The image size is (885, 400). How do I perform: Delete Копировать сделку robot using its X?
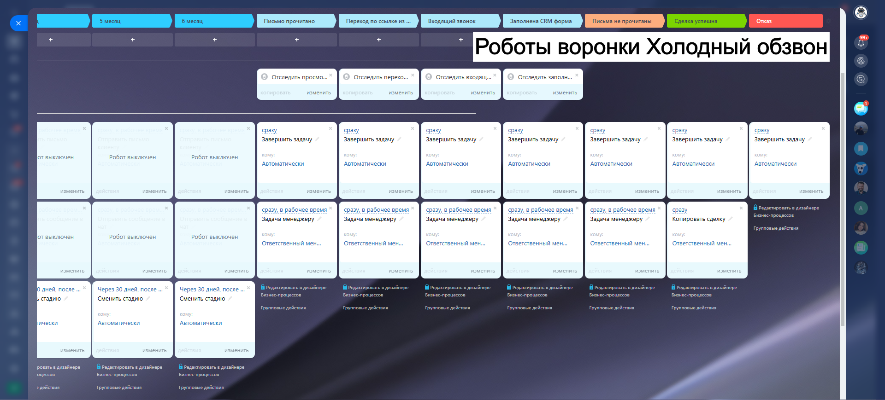pos(741,208)
